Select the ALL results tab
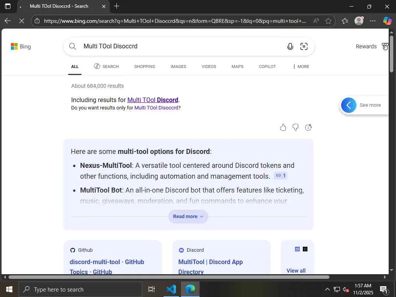The height and width of the screenshot is (297, 396). coord(75,67)
